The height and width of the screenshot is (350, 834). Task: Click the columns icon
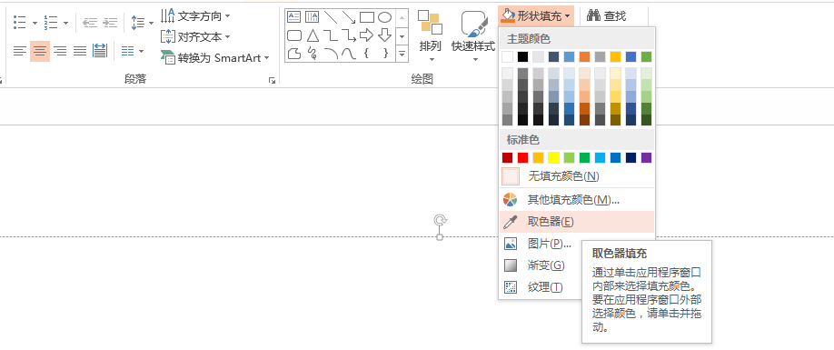pos(128,51)
